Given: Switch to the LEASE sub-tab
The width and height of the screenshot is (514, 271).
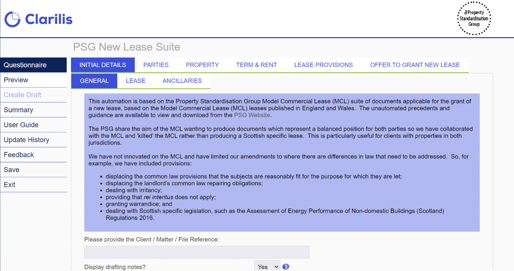Looking at the screenshot, I should (x=135, y=81).
